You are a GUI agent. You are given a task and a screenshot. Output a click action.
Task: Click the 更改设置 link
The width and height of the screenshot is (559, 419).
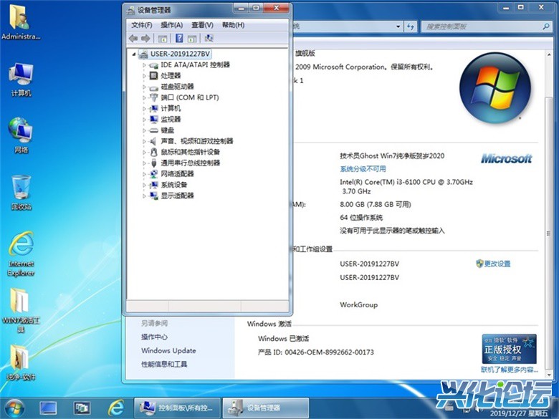pyautogui.click(x=497, y=264)
